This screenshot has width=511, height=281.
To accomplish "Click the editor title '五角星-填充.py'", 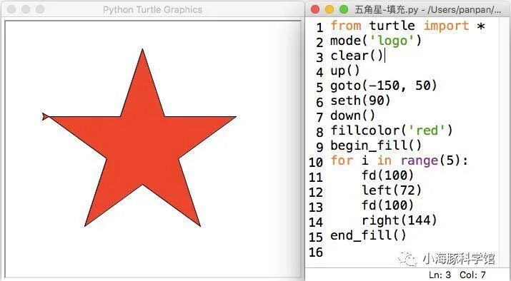I will (x=386, y=9).
